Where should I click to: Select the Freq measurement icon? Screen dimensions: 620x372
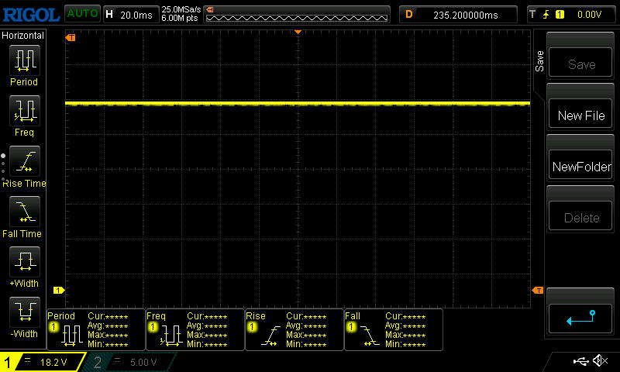(x=23, y=111)
